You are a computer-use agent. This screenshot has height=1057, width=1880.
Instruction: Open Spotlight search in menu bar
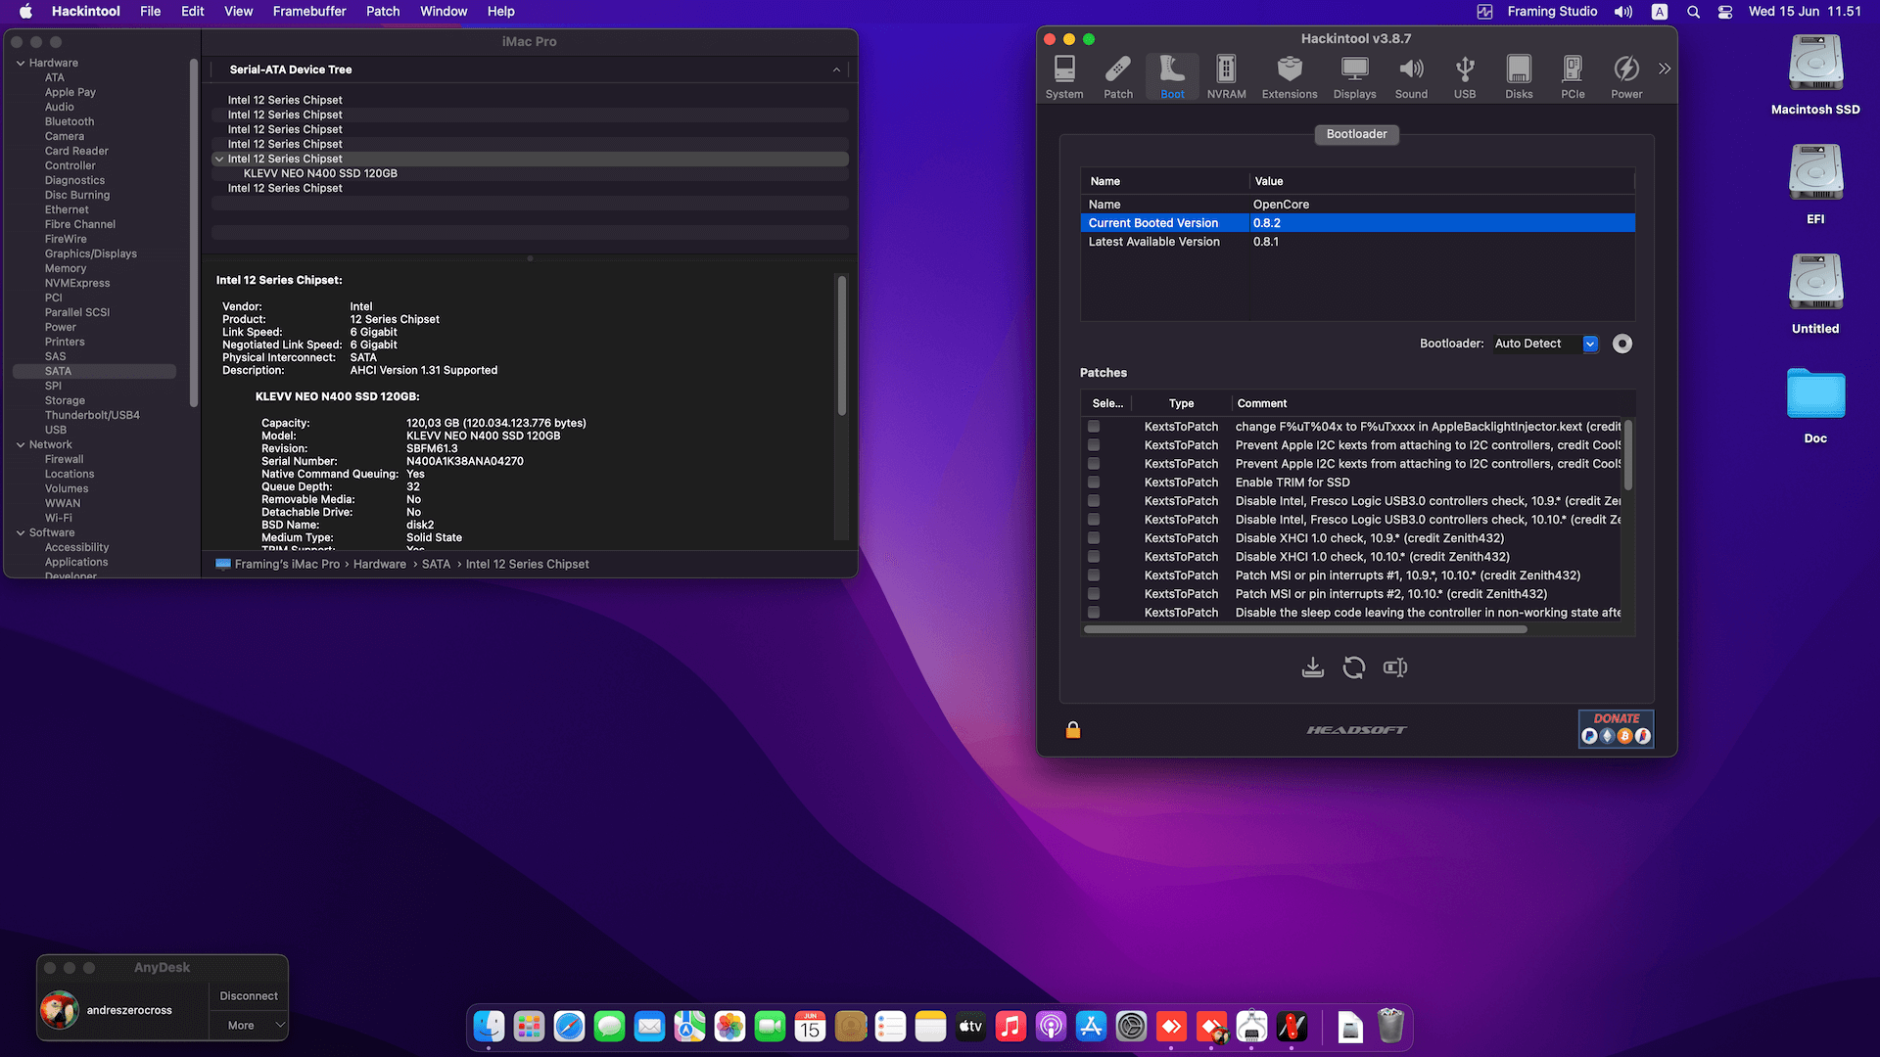coord(1693,11)
